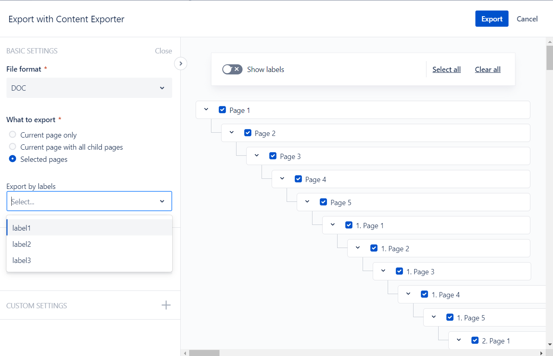The image size is (553, 356).
Task: Click the sidebar collapse arrow icon
Action: point(181,64)
